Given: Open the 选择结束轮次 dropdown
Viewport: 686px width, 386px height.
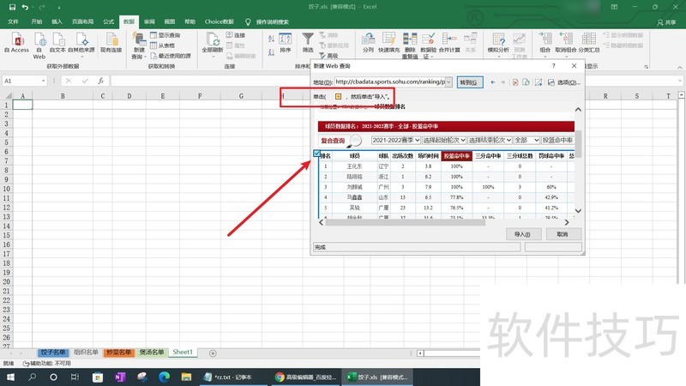Looking at the screenshot, I should point(490,140).
